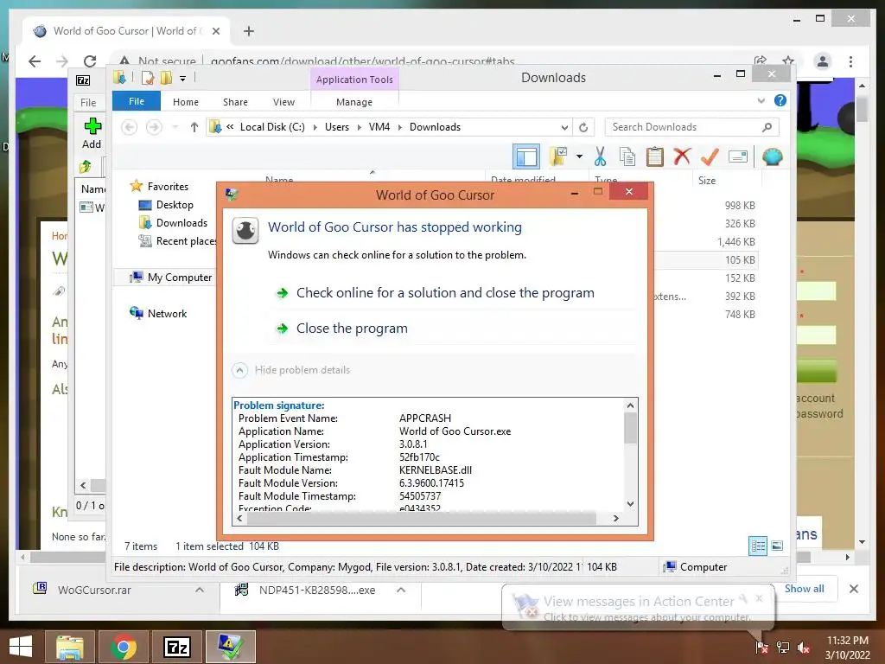Toggle the preview pane toolbar icon

tap(526, 157)
